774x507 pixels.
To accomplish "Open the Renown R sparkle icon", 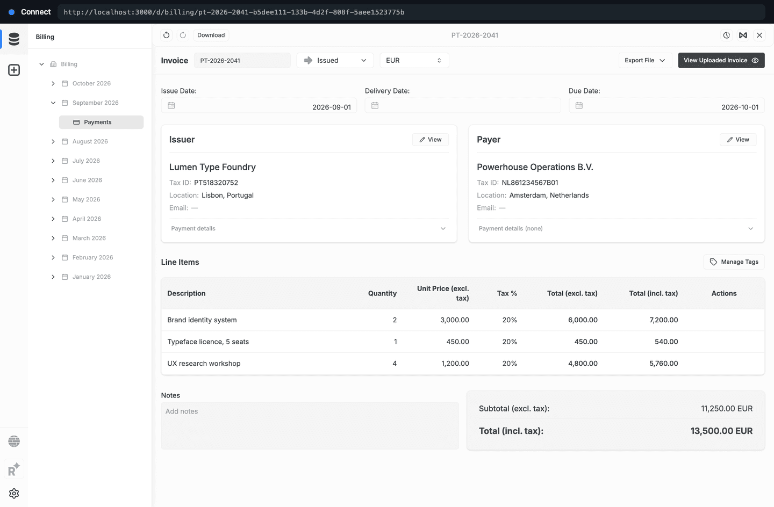I will (x=14, y=469).
